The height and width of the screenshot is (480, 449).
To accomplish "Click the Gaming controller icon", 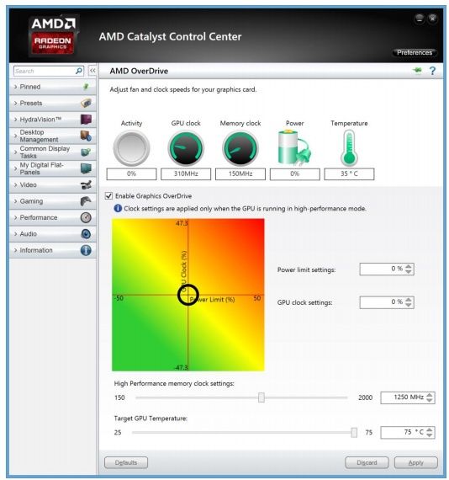I will pyautogui.click(x=86, y=201).
